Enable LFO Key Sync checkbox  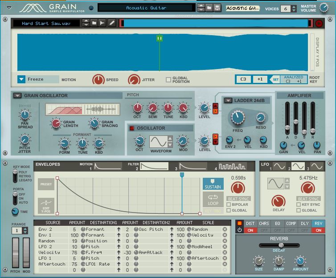(x=298, y=204)
